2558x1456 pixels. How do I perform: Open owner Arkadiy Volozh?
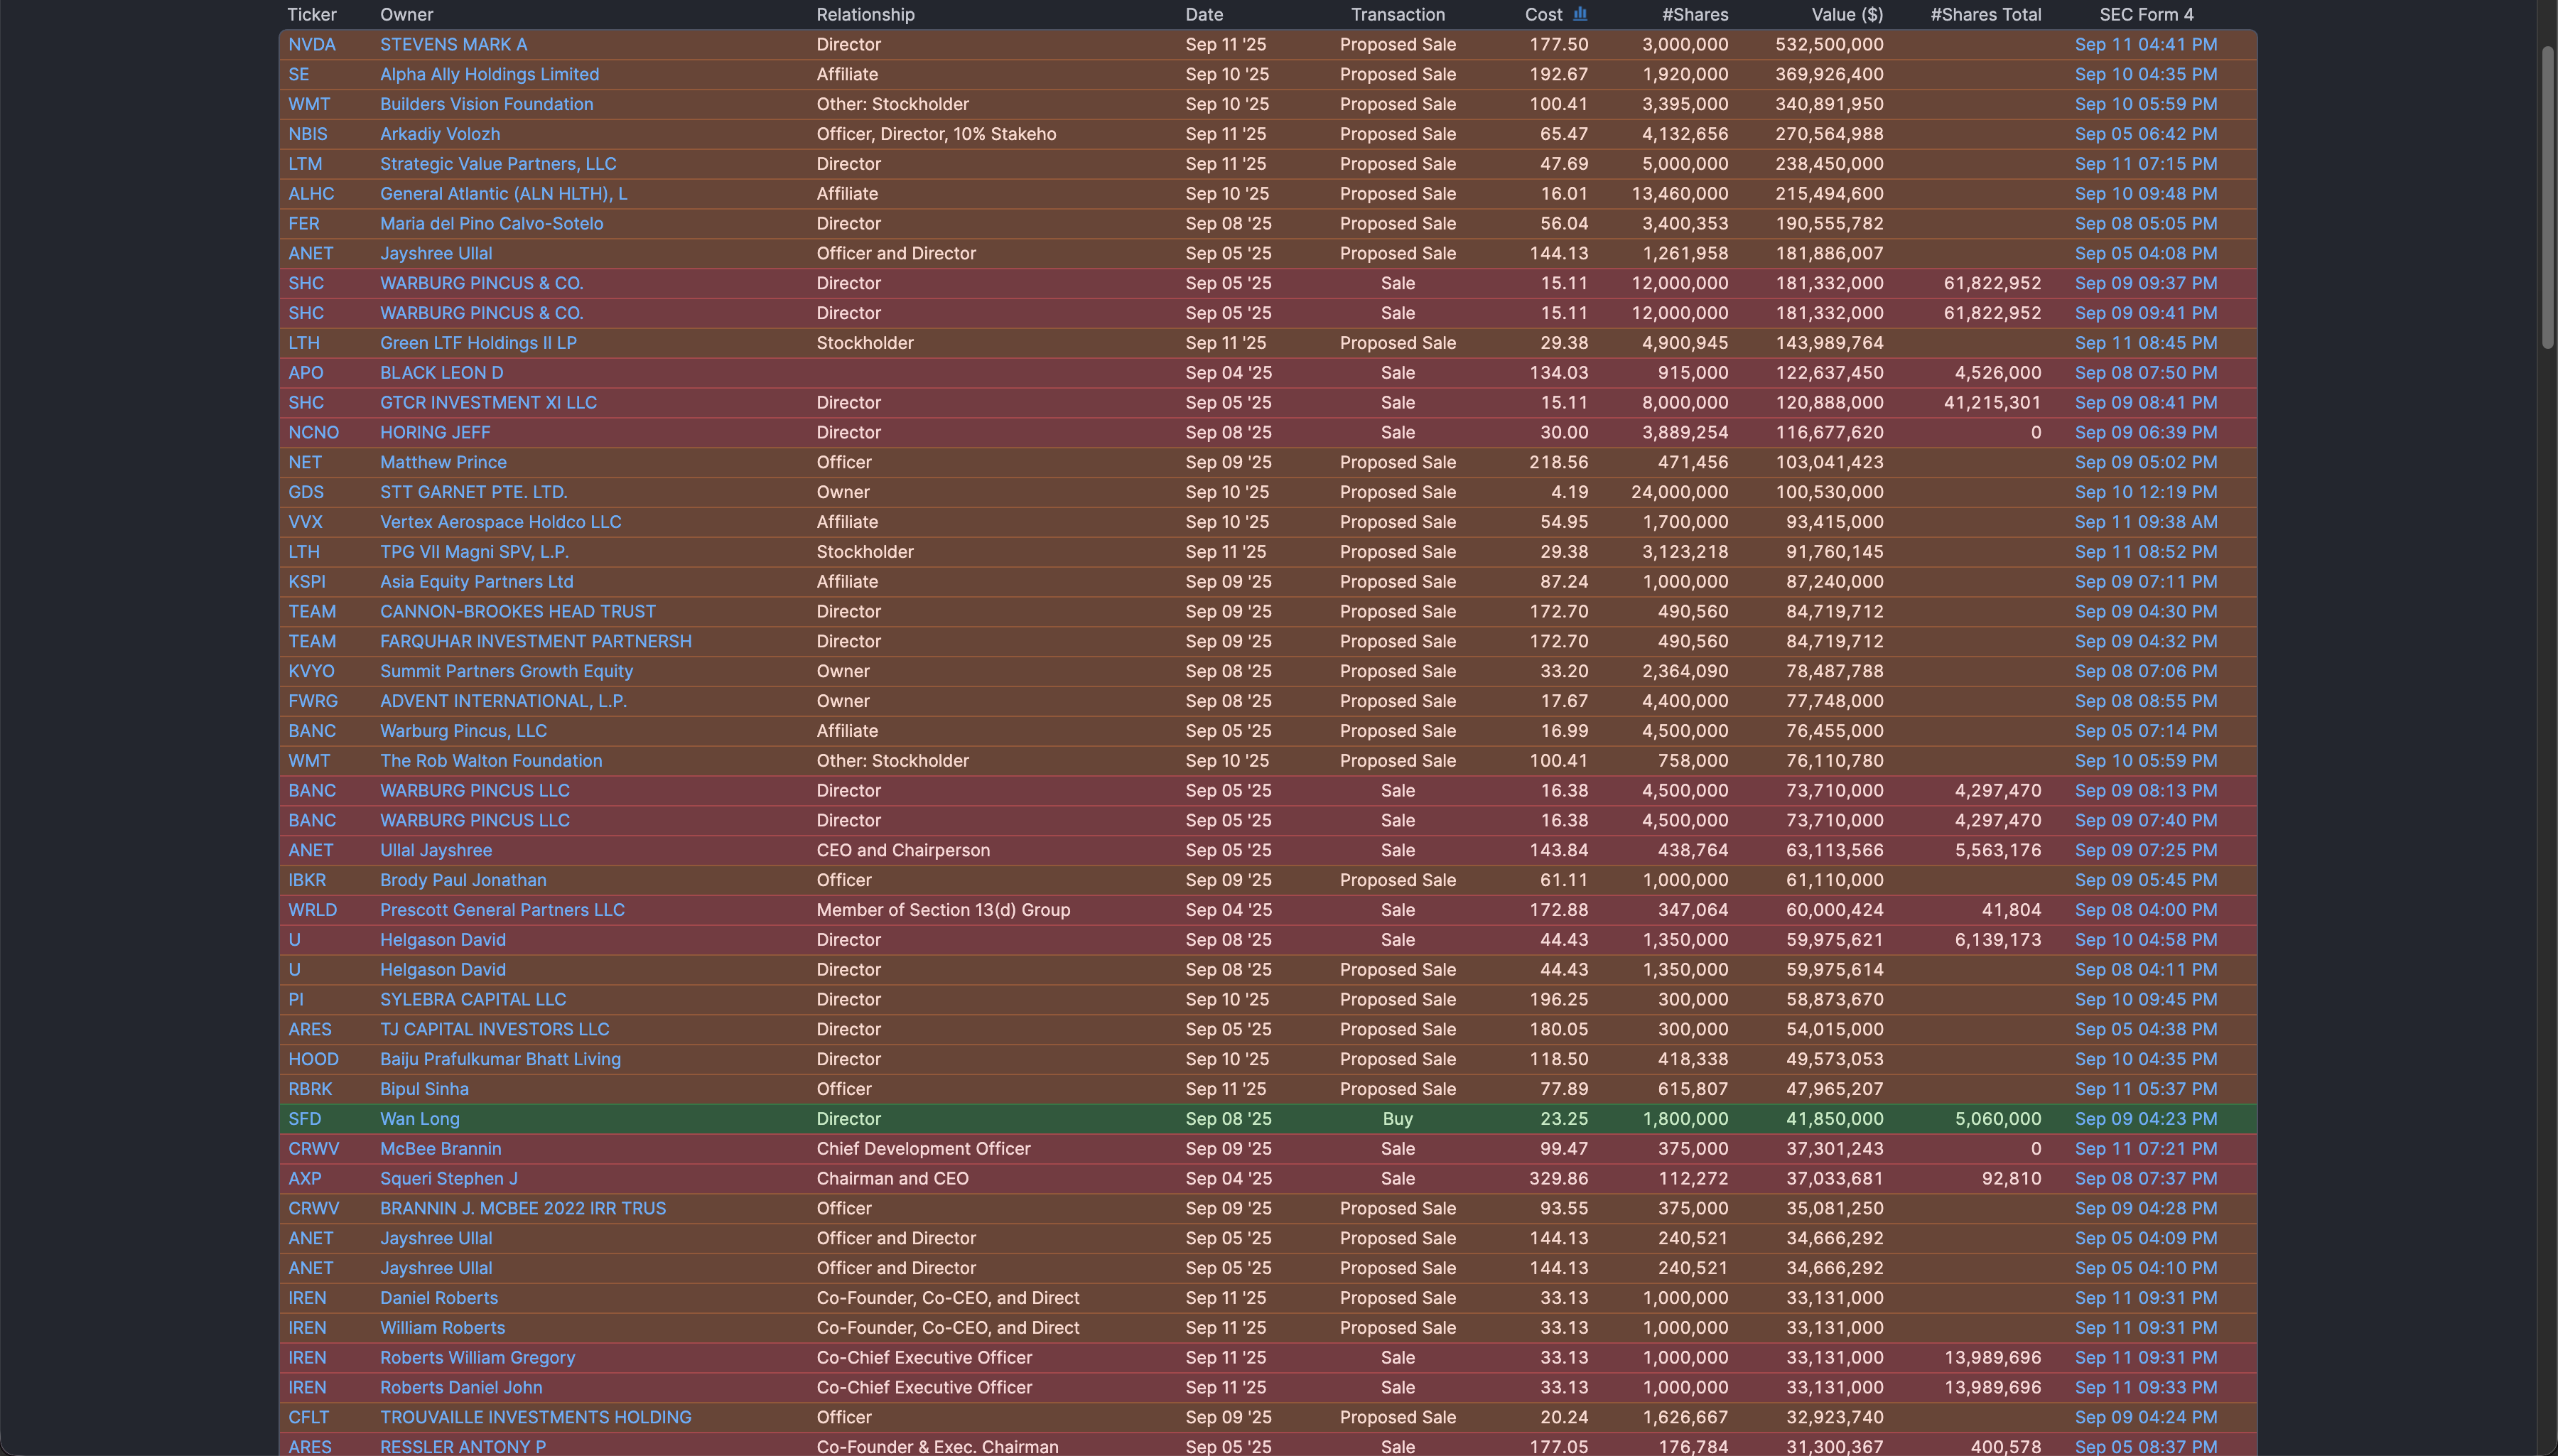(x=439, y=135)
